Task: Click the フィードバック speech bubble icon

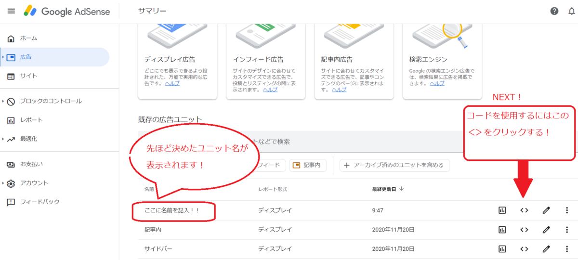Action: (11, 202)
